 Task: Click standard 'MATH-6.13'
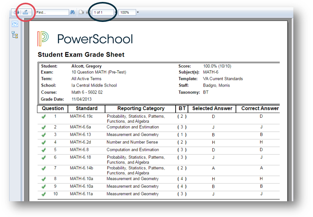pos(80,135)
